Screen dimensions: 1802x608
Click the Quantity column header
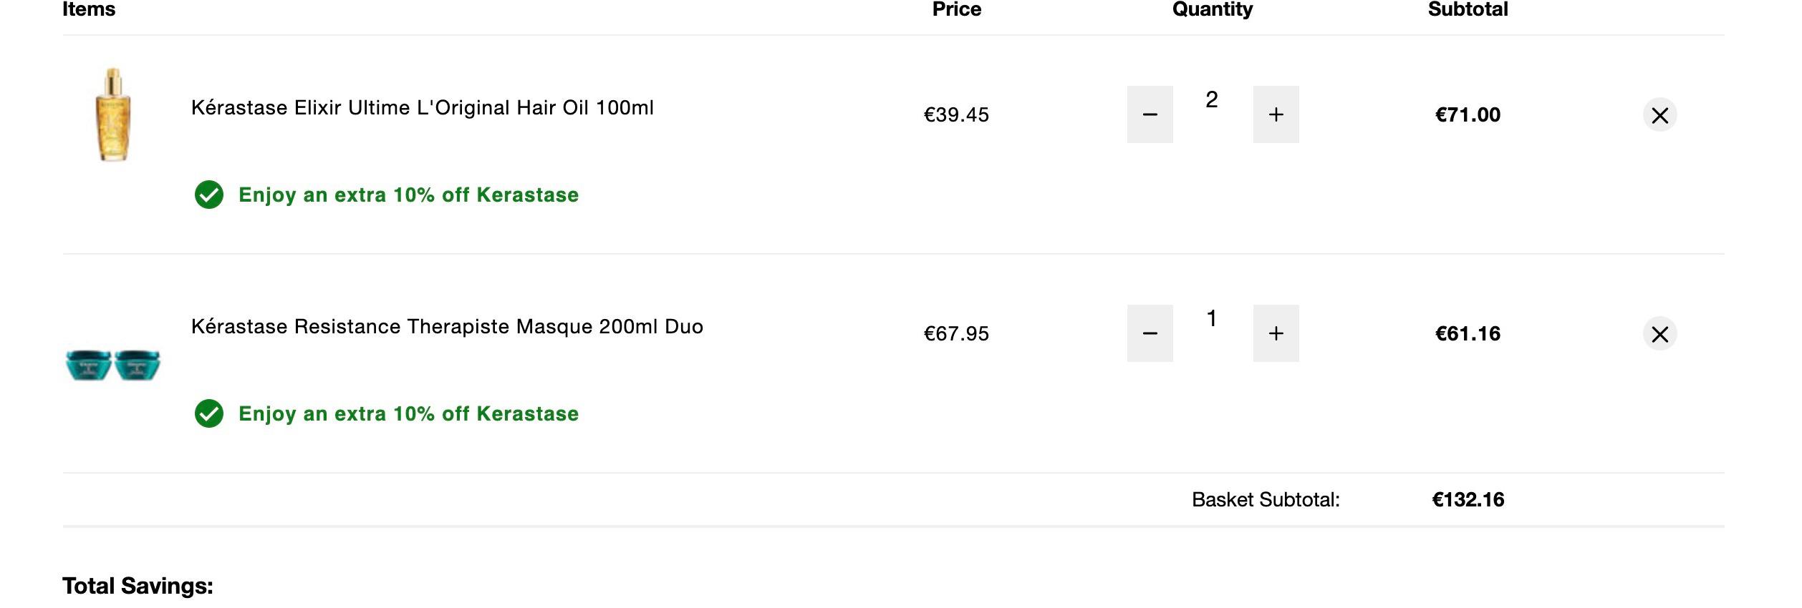(x=1212, y=9)
